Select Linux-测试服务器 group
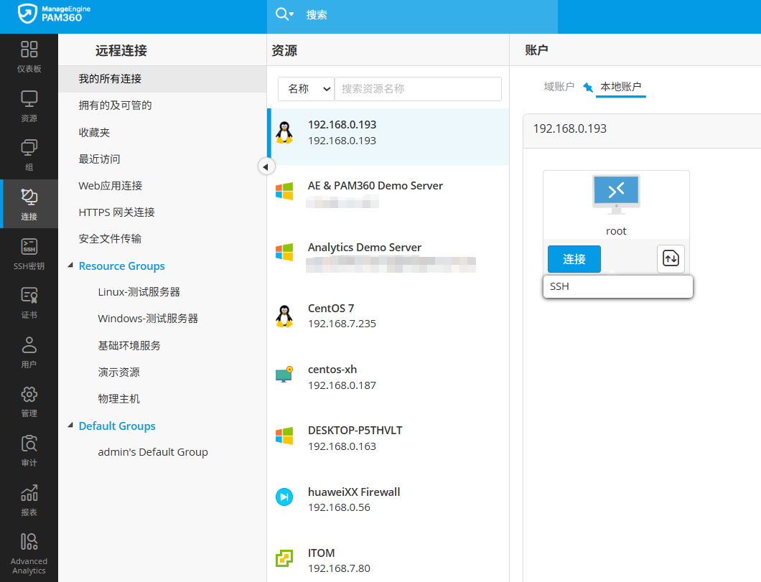The height and width of the screenshot is (582, 761). (x=139, y=292)
